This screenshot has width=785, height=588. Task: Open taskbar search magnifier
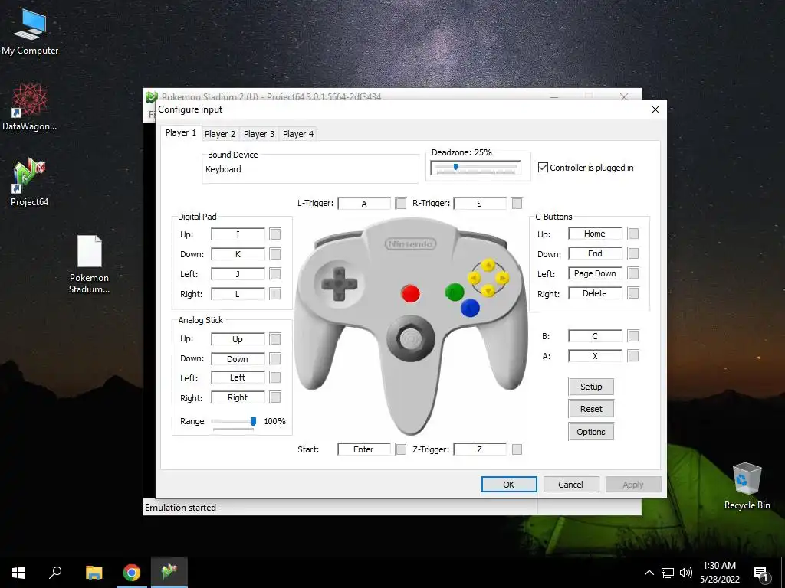point(55,572)
